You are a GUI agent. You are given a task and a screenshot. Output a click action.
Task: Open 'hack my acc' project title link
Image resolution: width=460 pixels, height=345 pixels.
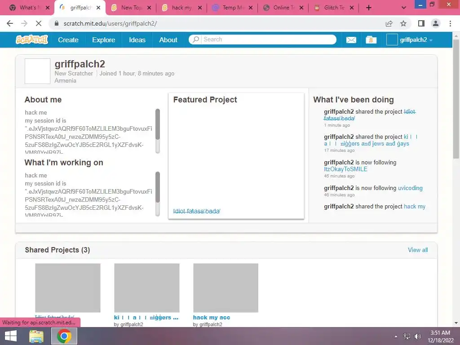coord(212,318)
